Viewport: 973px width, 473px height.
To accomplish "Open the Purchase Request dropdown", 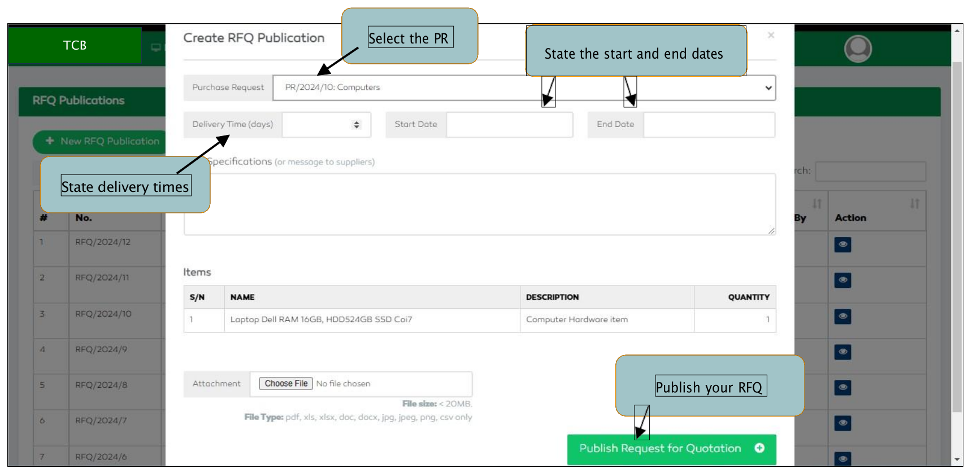I will tap(524, 87).
